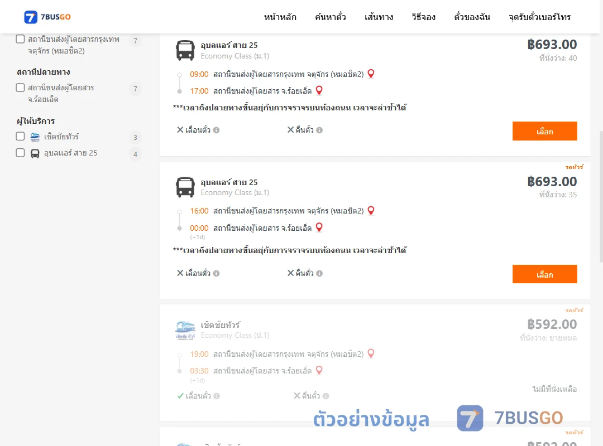Click ผู้ให้บริการ filter heading
Image resolution: width=603 pixels, height=446 pixels.
[36, 121]
